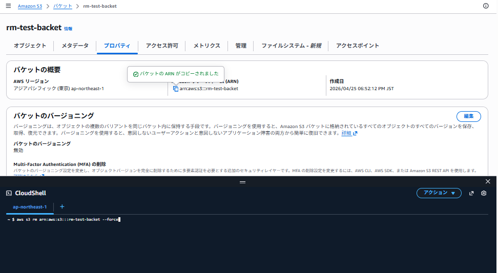
Task: Open CloudShell in a new browser tab
Action: pyautogui.click(x=471, y=193)
